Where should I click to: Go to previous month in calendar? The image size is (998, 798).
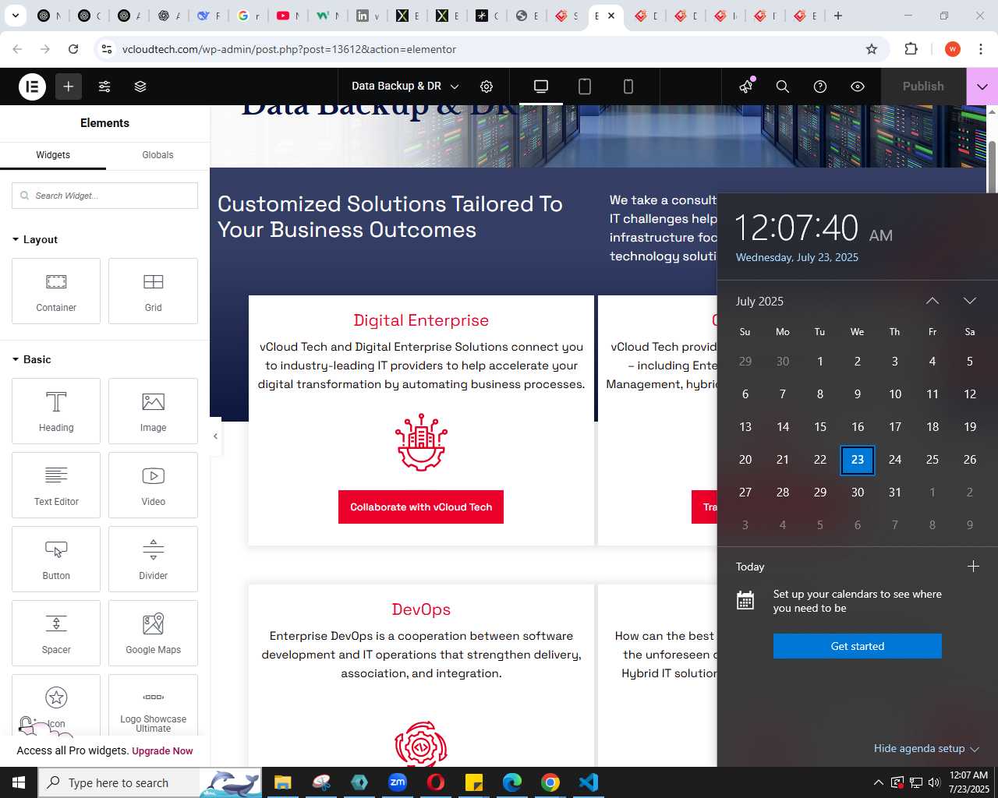(933, 301)
